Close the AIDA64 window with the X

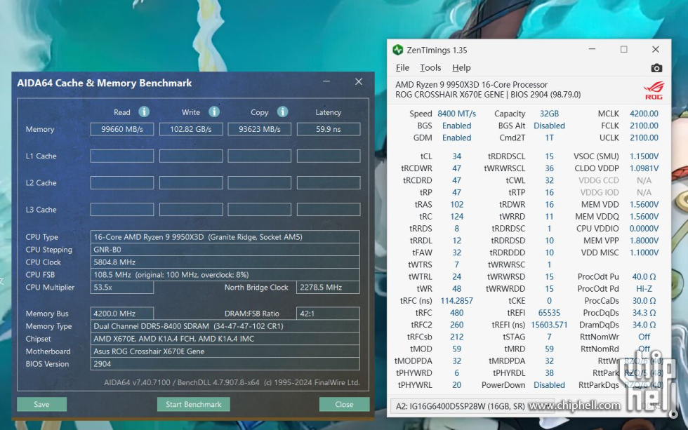[359, 81]
